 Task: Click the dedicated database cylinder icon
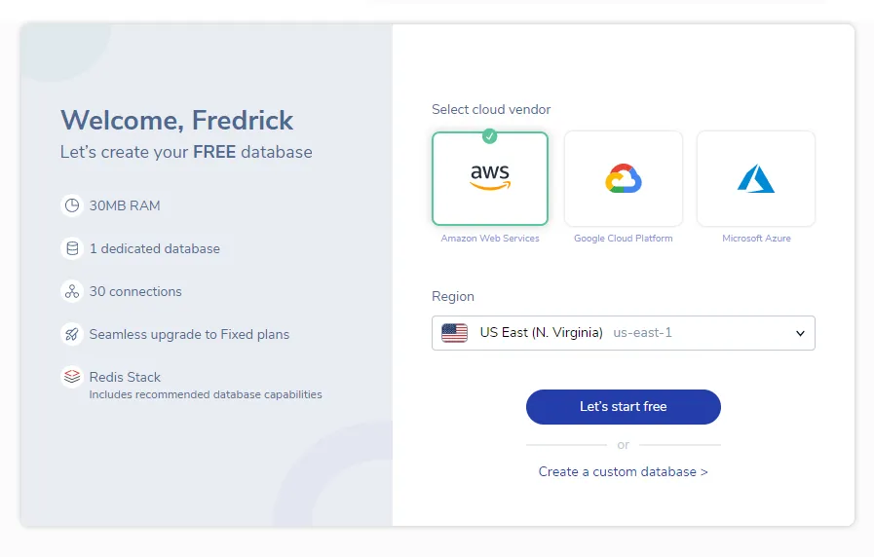point(71,248)
